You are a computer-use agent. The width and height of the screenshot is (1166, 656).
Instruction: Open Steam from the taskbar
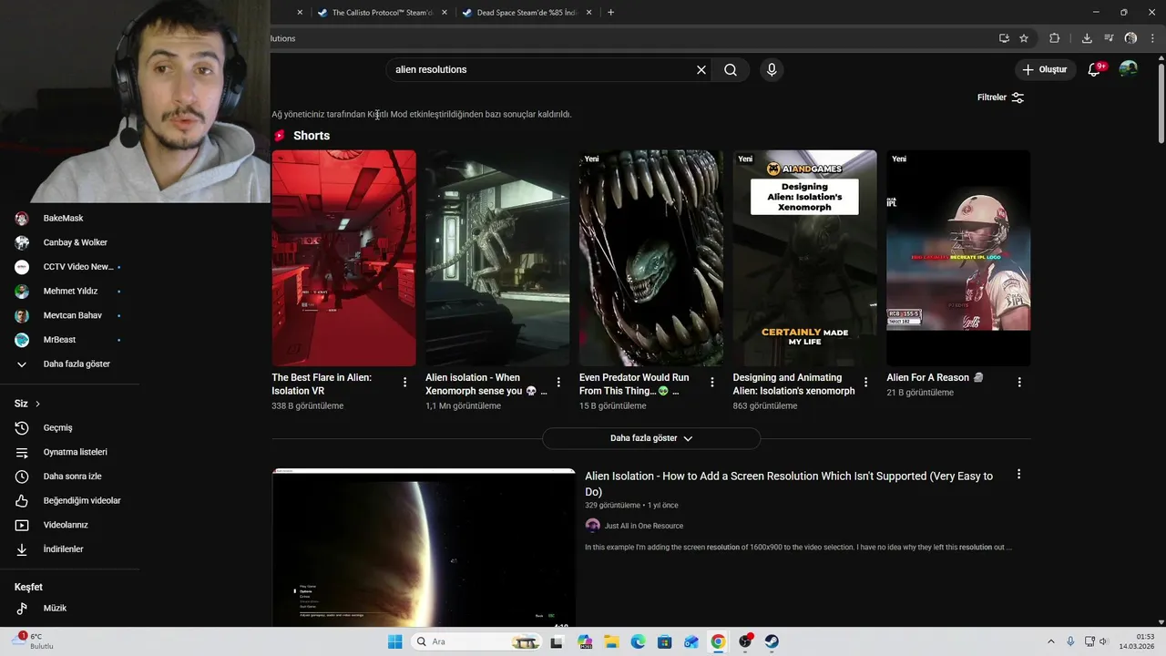(x=772, y=641)
